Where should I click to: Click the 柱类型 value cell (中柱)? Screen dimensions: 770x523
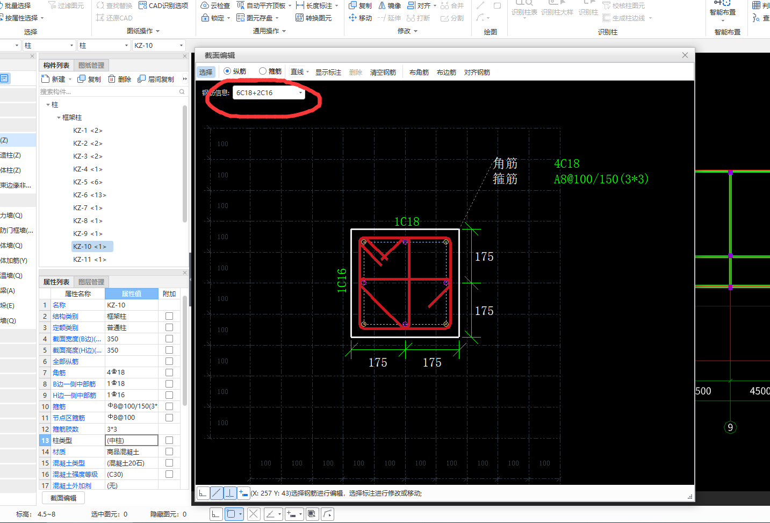point(132,440)
